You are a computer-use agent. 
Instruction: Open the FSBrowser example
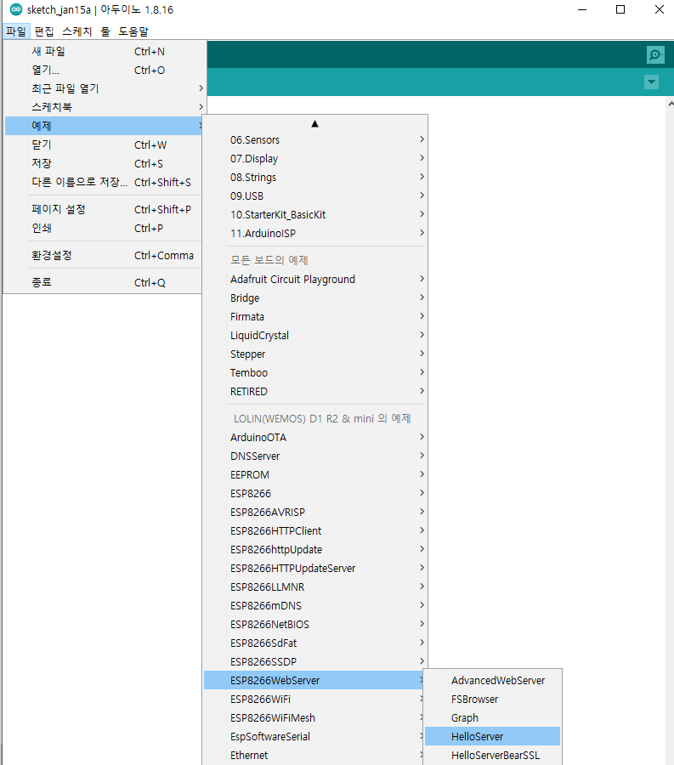tap(493, 700)
